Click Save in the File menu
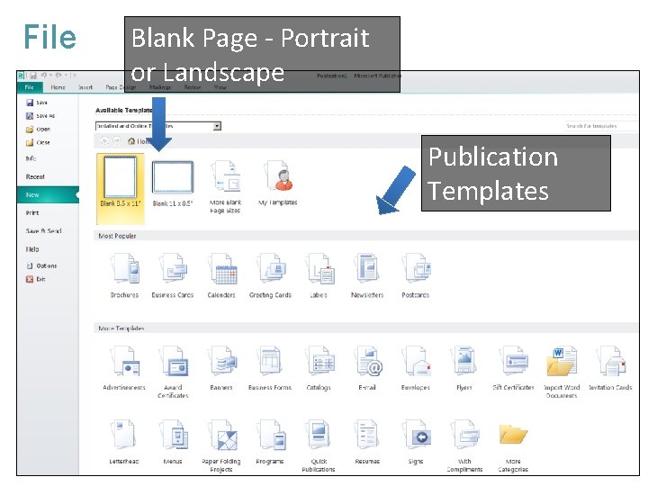 point(37,103)
